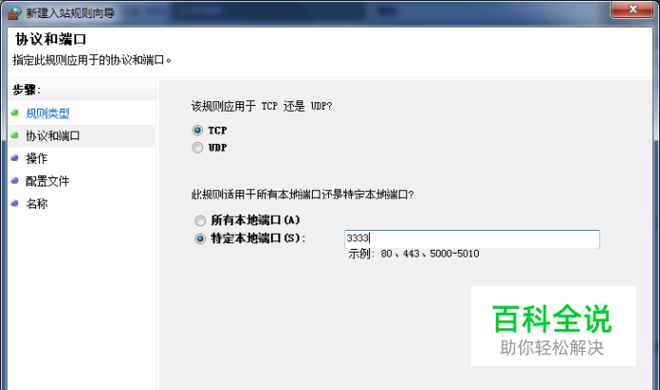Click the green bullet beside 协议和端口

tap(15, 135)
